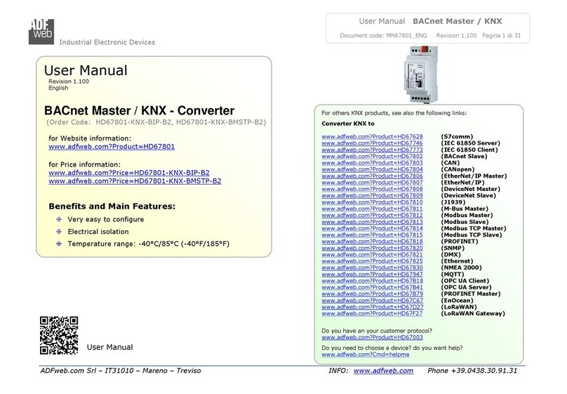Open the EtherNet/IP link HD67807
The height and width of the screenshot is (394, 567).
click(x=372, y=183)
